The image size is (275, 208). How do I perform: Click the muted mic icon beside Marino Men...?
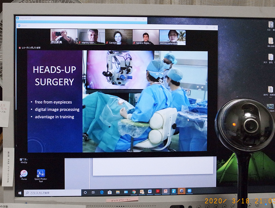pyautogui.click(x=80, y=42)
